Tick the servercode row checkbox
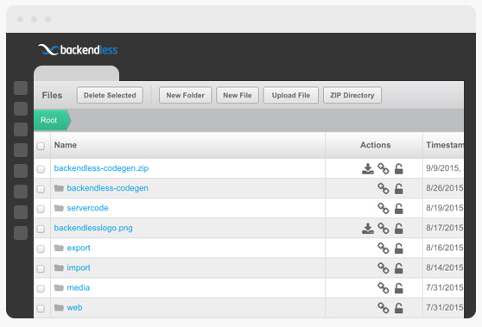This screenshot has height=327, width=482. (x=41, y=209)
